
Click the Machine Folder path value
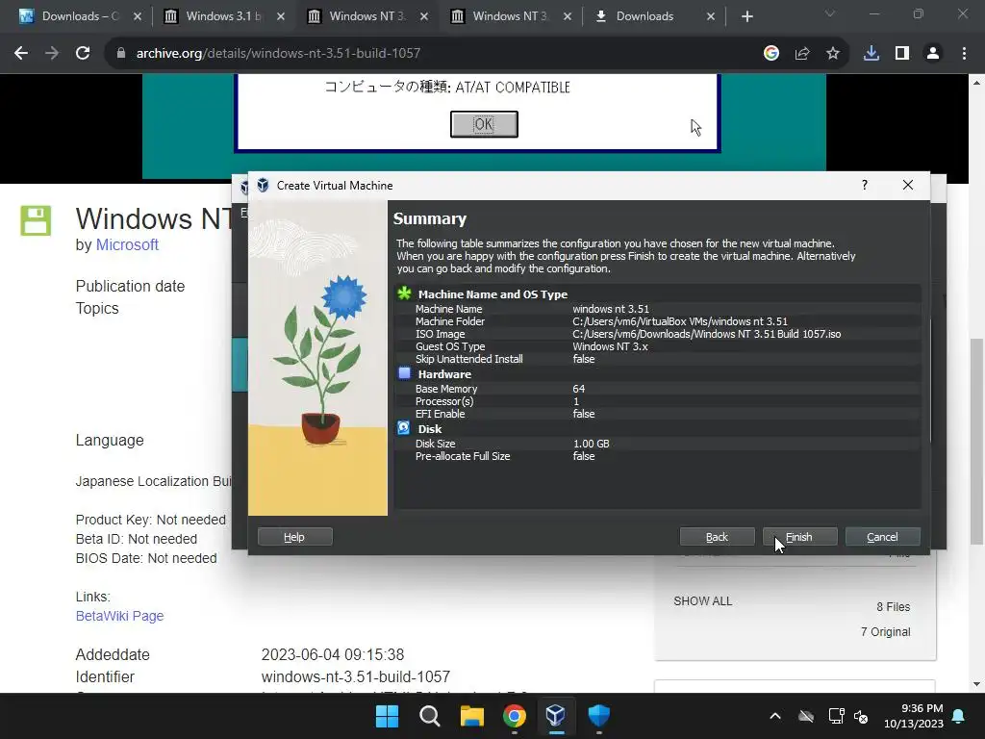tap(680, 321)
